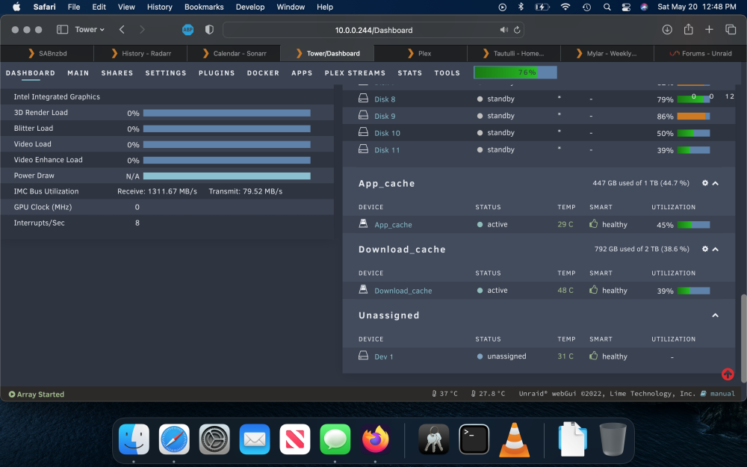Click the Dev 1 drive icon
Viewport: 747px width, 467px height.
363,356
